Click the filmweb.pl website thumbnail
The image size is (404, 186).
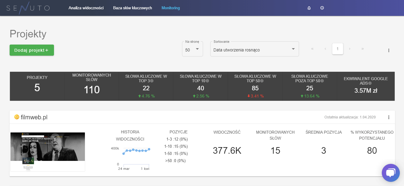(x=48, y=152)
